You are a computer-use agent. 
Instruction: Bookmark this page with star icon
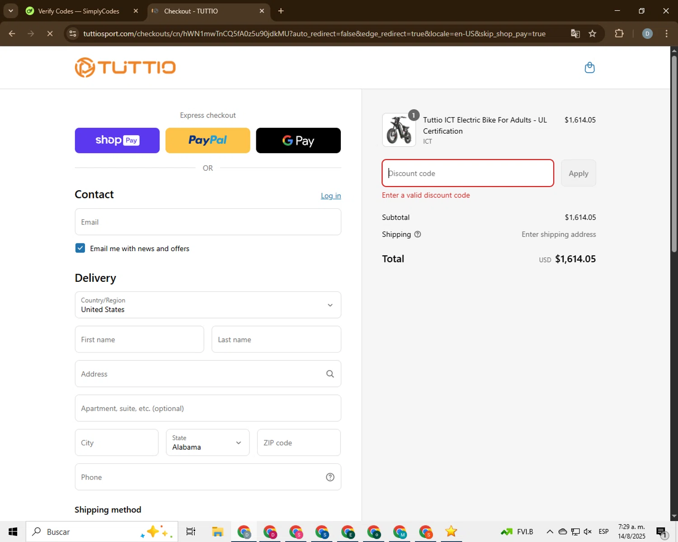592,33
